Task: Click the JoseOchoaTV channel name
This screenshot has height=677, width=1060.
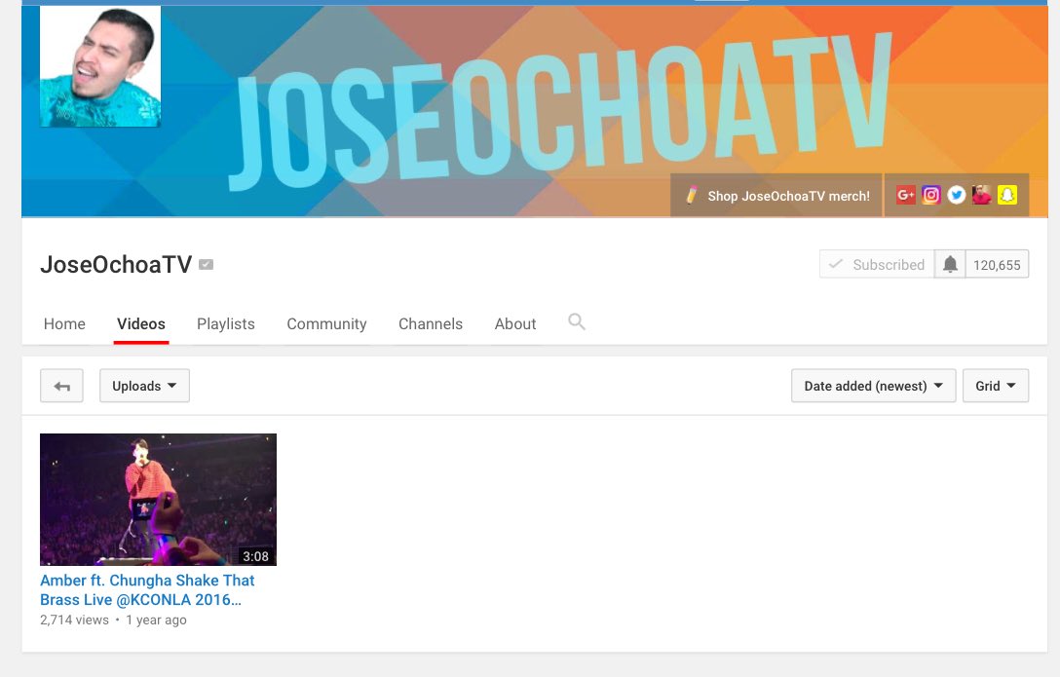Action: 116,264
